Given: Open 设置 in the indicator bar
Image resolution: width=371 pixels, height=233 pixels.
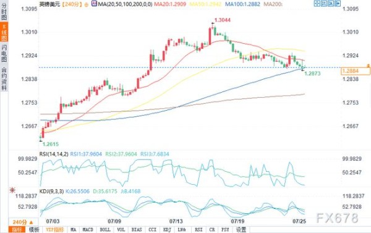Looking at the screenshot, I should point(241,230).
